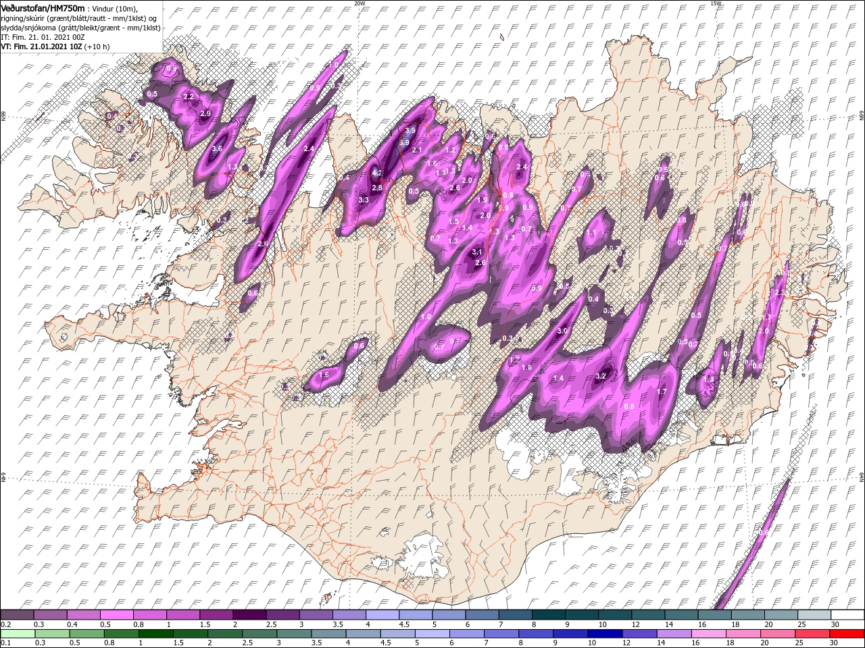
Task: Click the 2.9 snowfall value on the map
Action: pyautogui.click(x=205, y=113)
